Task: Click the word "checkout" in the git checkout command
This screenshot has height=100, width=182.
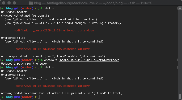Action: coord(50,60)
